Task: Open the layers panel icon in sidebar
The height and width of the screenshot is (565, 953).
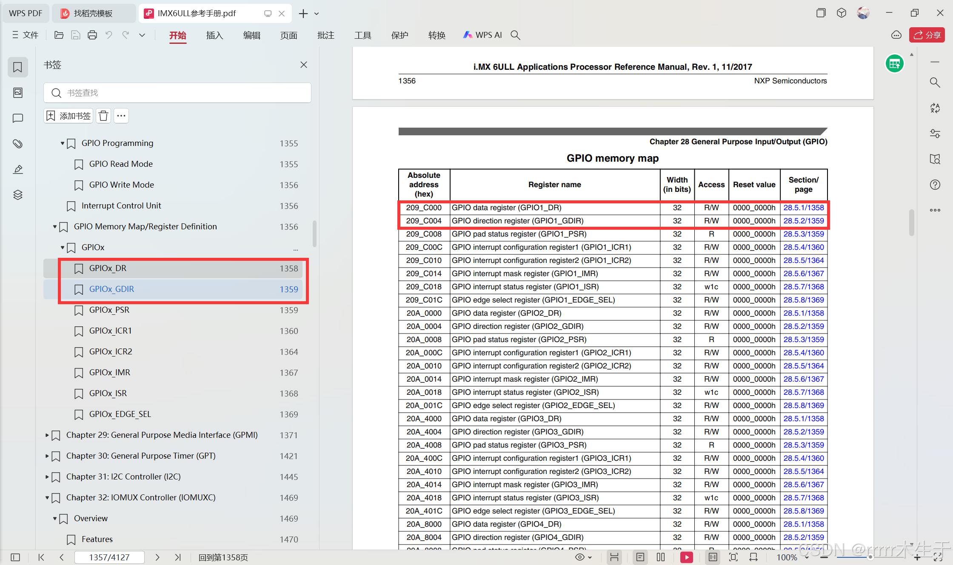Action: point(18,195)
